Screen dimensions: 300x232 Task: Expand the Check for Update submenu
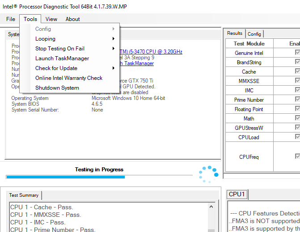[70, 68]
